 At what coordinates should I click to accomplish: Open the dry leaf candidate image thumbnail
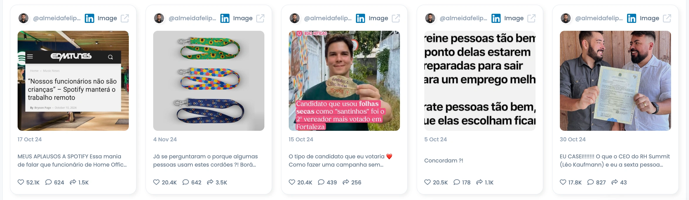344,81
